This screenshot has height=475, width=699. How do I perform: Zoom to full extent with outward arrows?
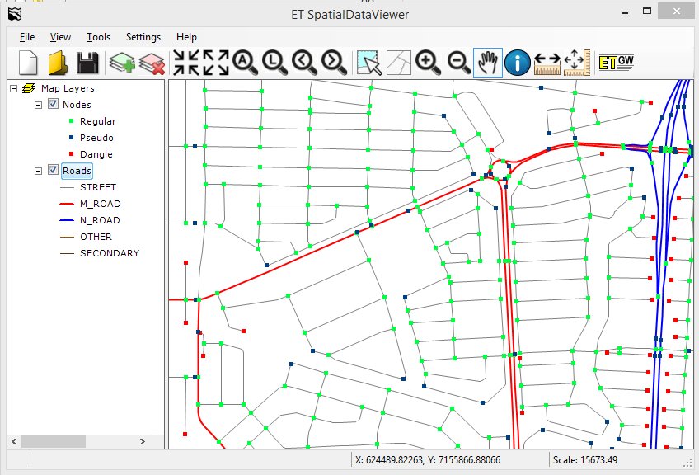click(214, 63)
